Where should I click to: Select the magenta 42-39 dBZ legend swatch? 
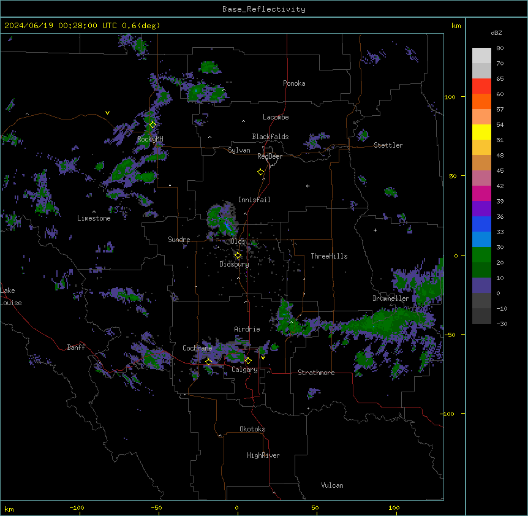point(481,193)
